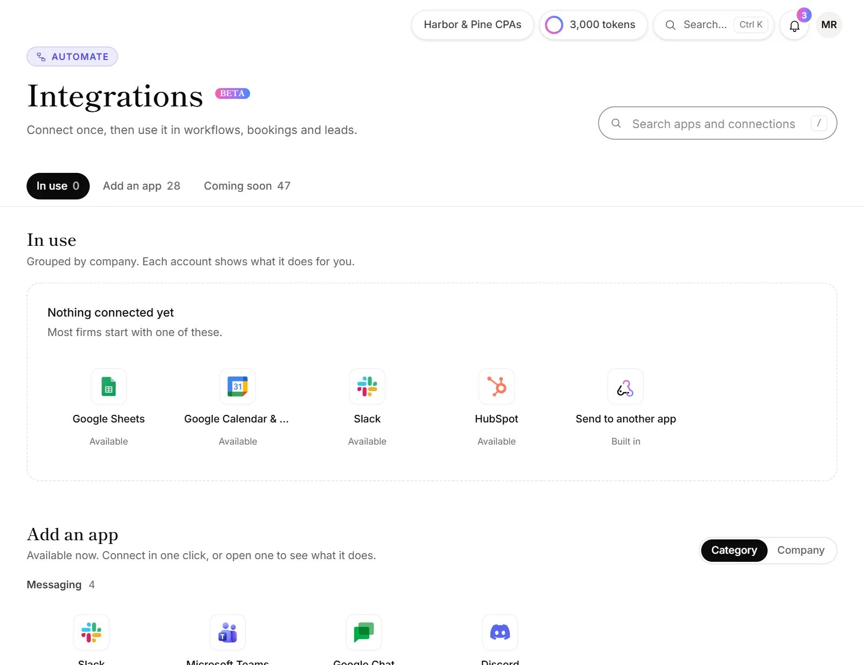
Task: Click the magnifier in Search apps field
Action: 616,123
